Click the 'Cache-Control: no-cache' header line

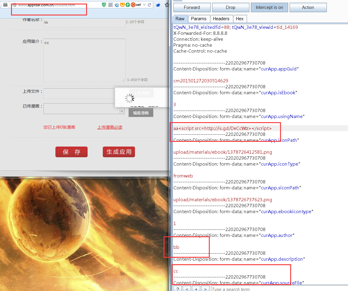(200, 51)
